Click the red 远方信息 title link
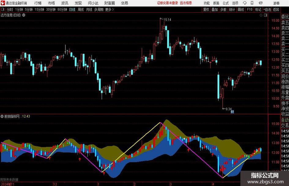Viewport: 289px width, 186px height. pyautogui.click(x=186, y=3)
